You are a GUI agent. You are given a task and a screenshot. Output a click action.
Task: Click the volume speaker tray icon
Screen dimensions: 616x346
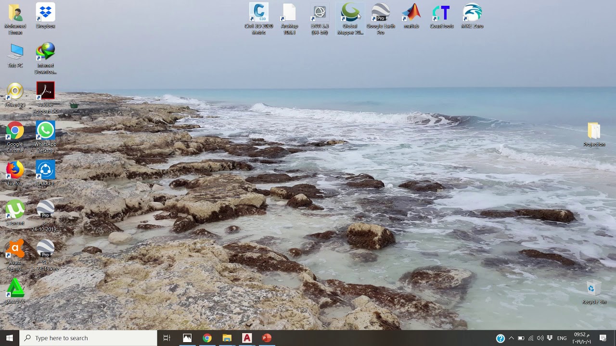tap(540, 338)
